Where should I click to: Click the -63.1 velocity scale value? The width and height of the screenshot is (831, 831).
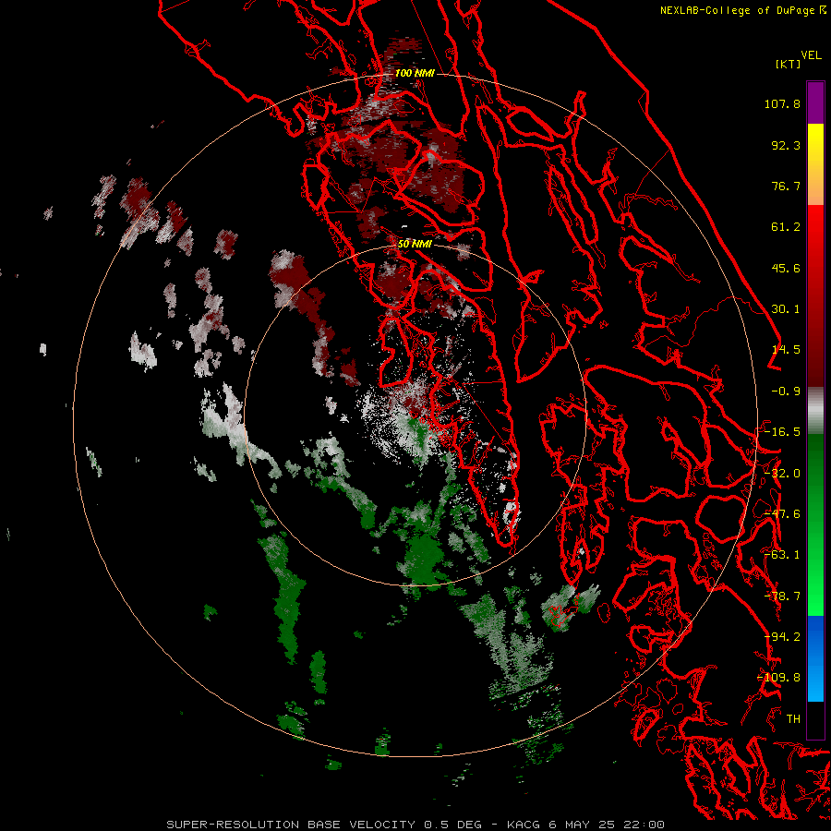click(x=782, y=555)
